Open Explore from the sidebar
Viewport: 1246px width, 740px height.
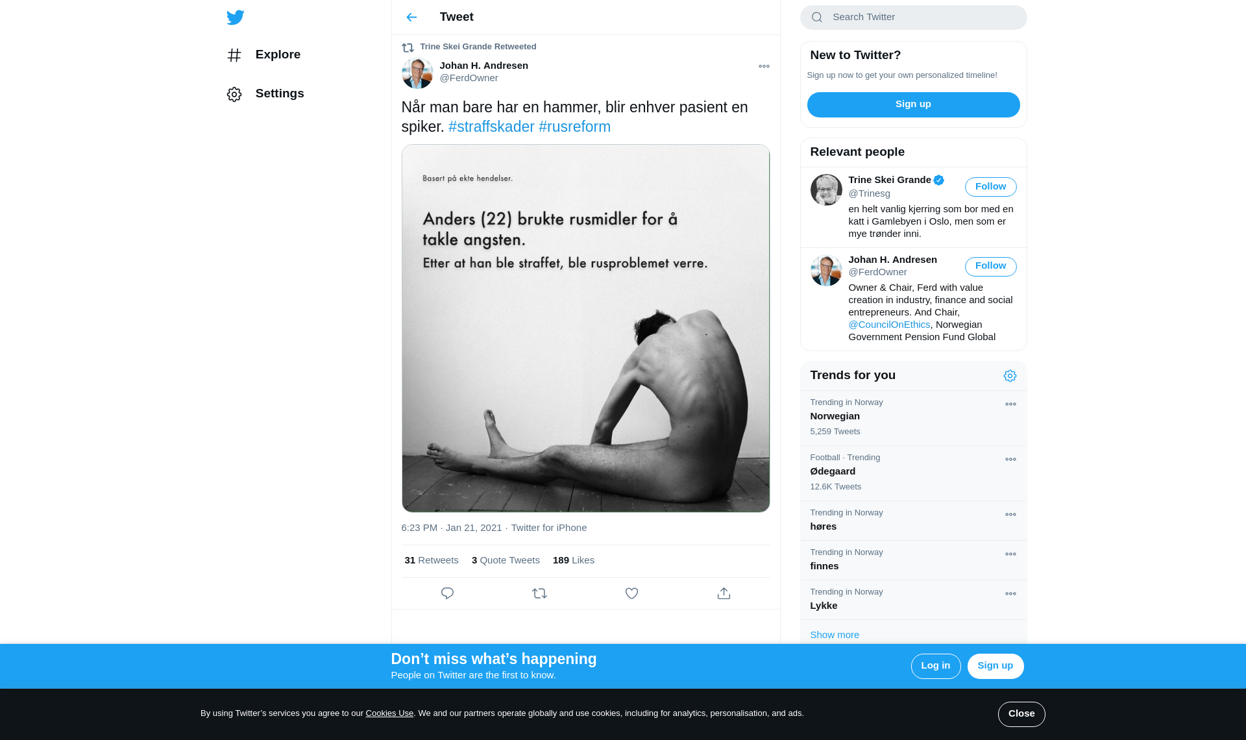click(x=263, y=55)
